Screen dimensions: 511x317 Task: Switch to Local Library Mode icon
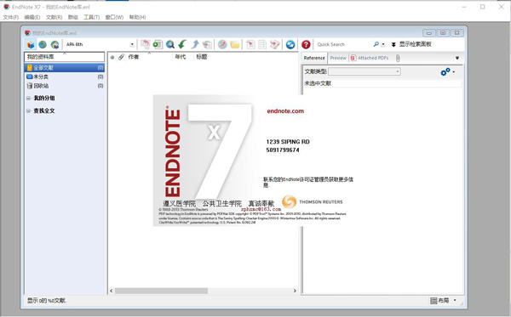pyautogui.click(x=31, y=44)
